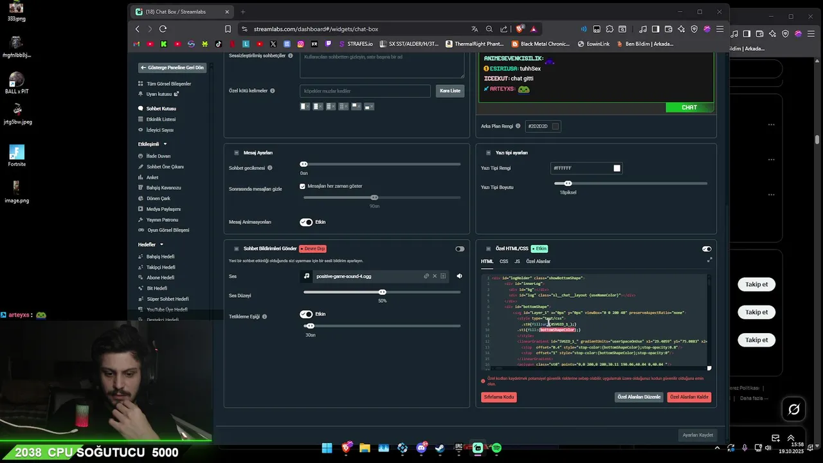Click the Sıfırlama Kodu button
This screenshot has width=823, height=463.
point(499,397)
